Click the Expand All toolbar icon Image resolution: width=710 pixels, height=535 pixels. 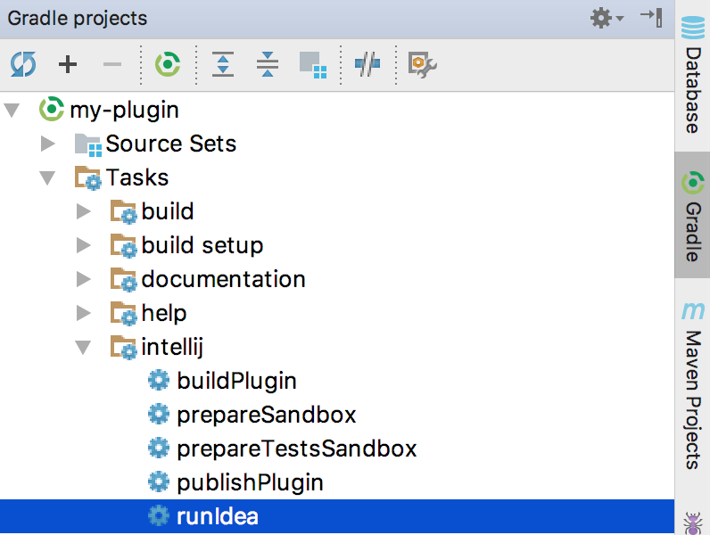(223, 64)
